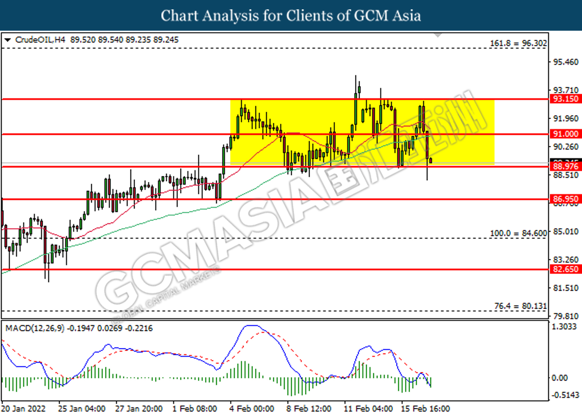Click the 82.650 red price label
This screenshot has width=582, height=415.
tap(565, 269)
